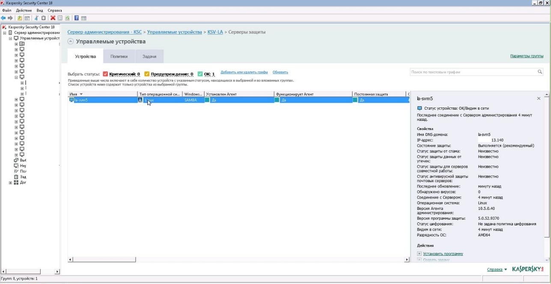Image resolution: width=551 pixels, height=284 pixels.
Task: Click the cut scissors toolbar icon
Action: point(36,18)
